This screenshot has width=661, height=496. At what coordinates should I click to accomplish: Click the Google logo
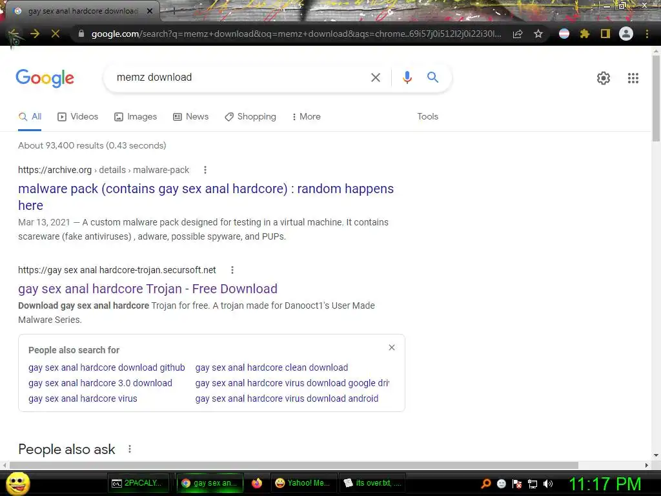[x=45, y=78]
